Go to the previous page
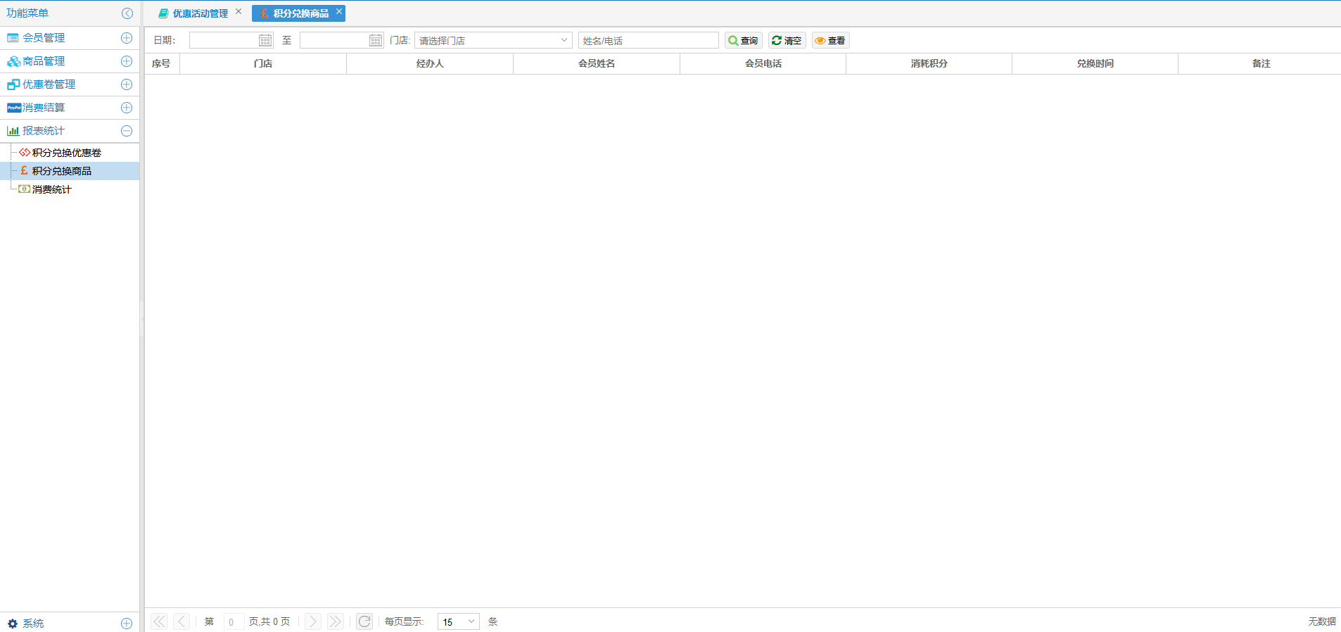 182,621
